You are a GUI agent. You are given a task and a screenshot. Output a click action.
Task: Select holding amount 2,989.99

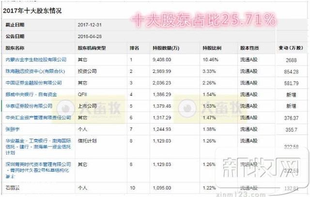pyautogui.click(x=162, y=71)
